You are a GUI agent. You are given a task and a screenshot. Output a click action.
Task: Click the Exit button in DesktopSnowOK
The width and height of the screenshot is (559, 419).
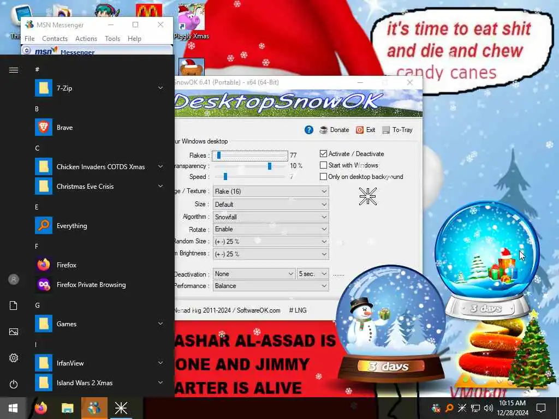[366, 130]
